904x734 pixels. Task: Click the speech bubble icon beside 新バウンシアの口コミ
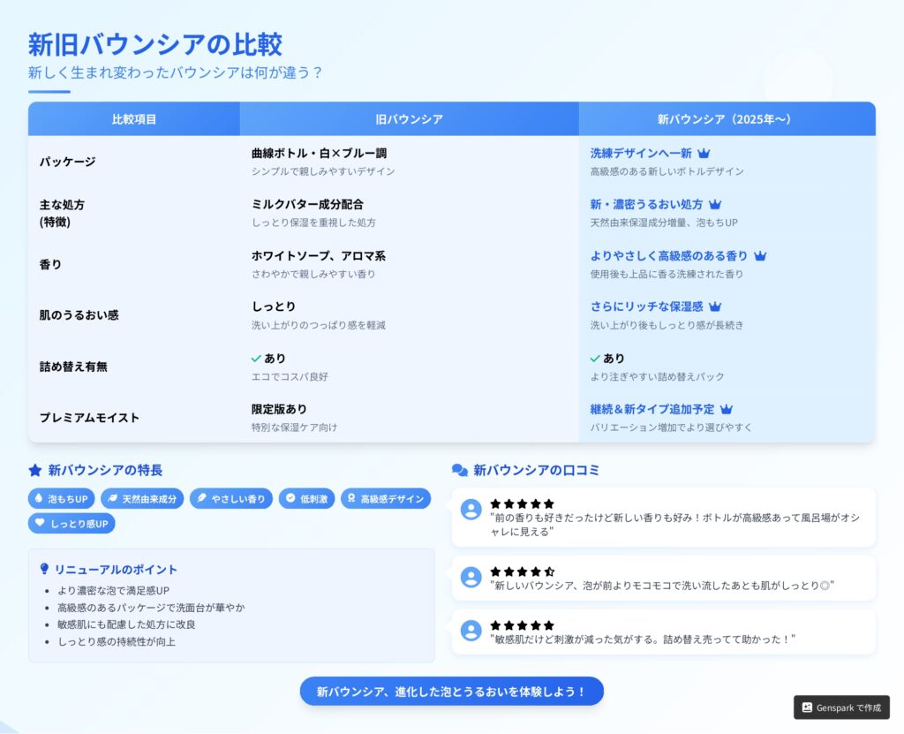459,470
